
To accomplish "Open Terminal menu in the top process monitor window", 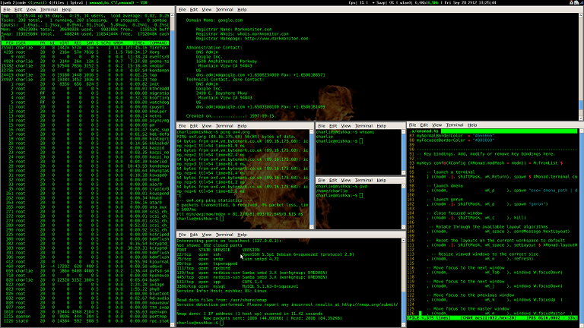I will point(49,10).
